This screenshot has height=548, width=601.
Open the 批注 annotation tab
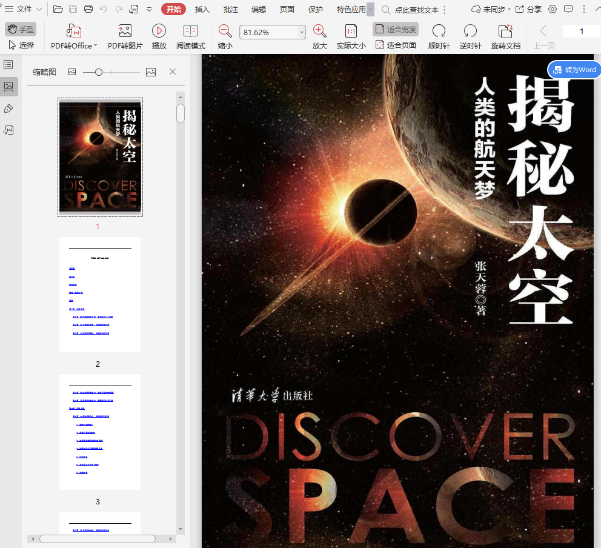tap(230, 9)
